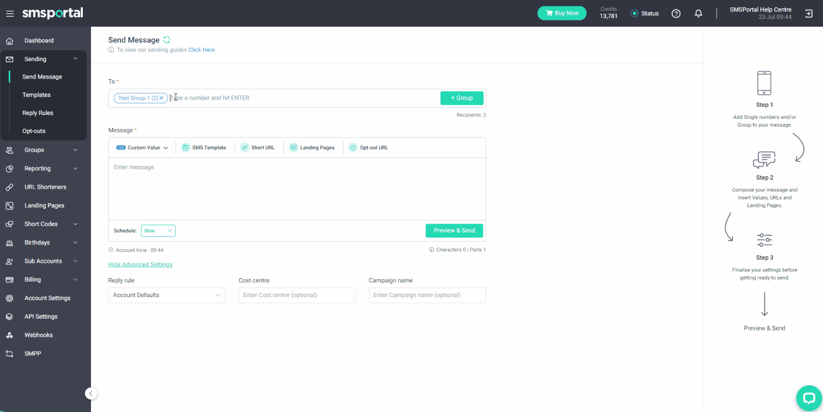823x412 pixels.
Task: Click the Sub Accounts icon
Action: point(9,261)
